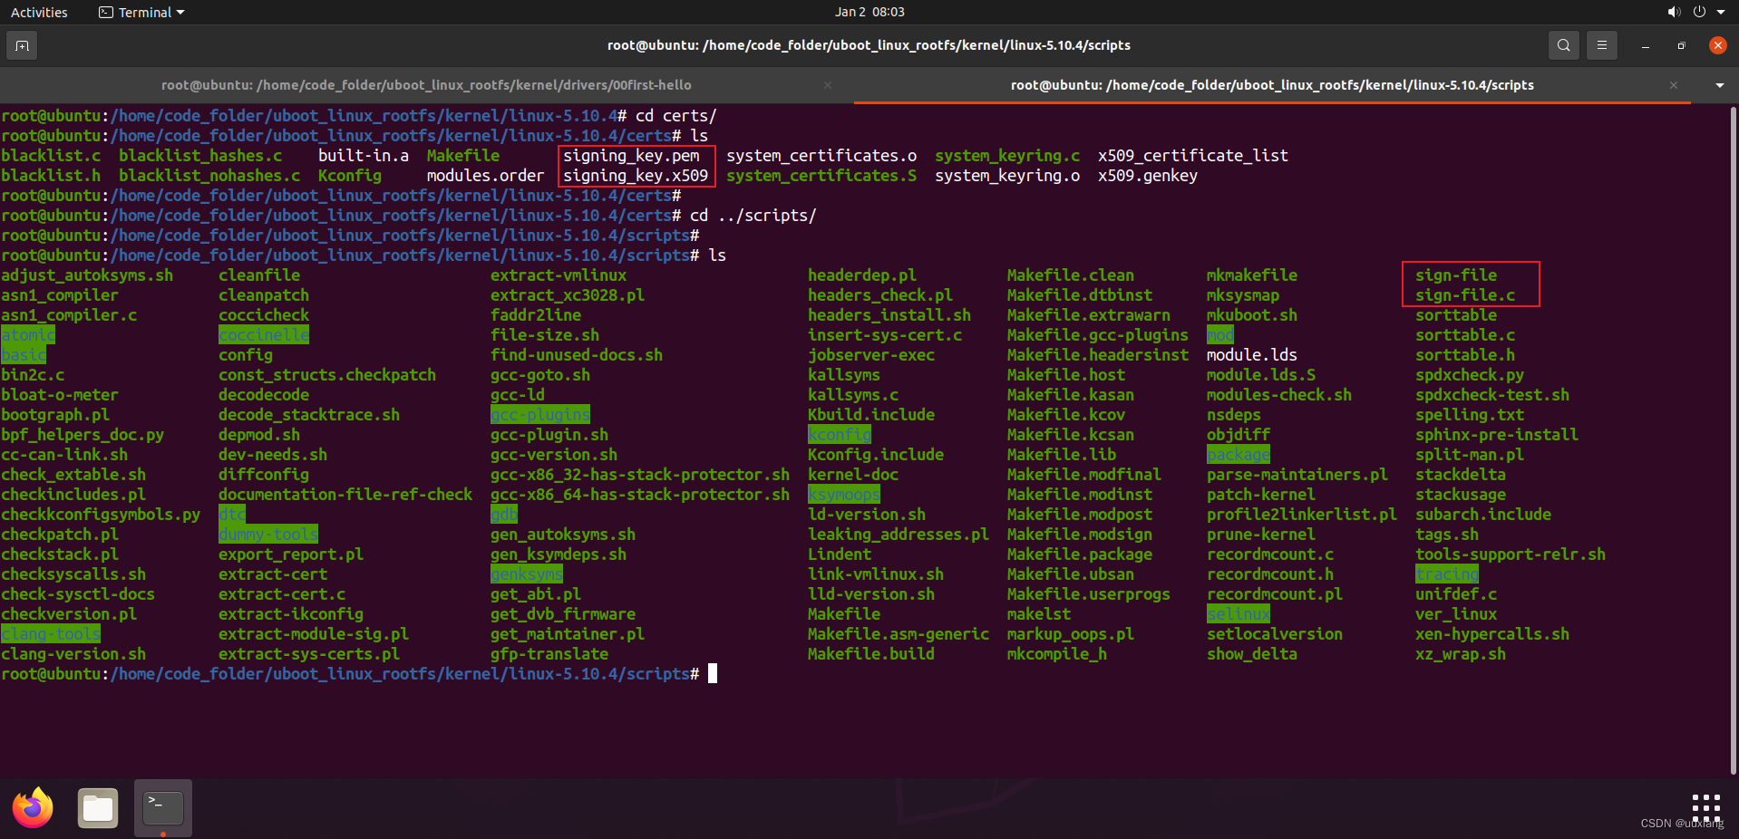Close the 00first-hello terminal tab
This screenshot has height=839, width=1739.
click(828, 85)
